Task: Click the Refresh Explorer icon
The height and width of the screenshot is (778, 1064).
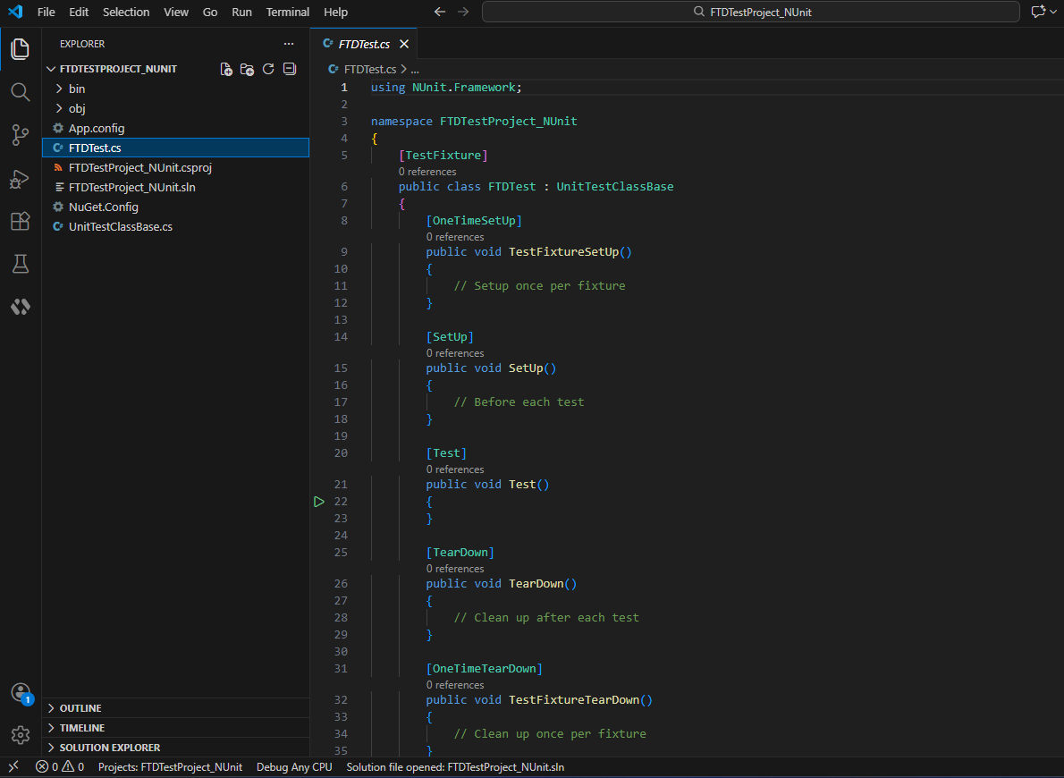Action: (x=268, y=69)
